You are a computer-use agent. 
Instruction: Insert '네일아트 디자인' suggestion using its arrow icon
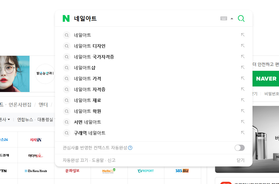pyautogui.click(x=243, y=46)
